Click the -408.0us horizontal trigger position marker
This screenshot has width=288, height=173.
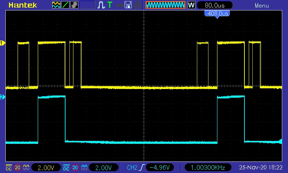tap(217, 14)
